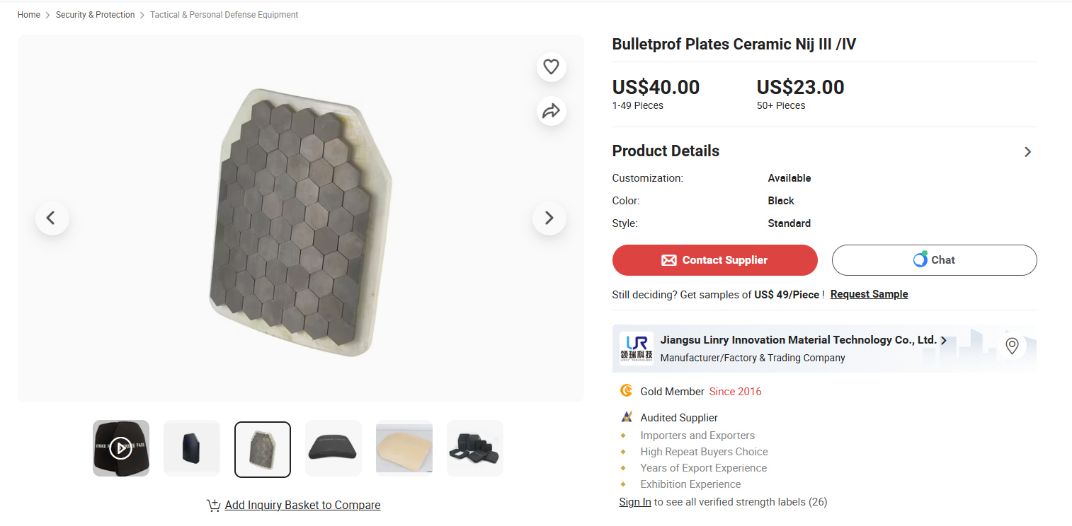
Task: Show the next product image
Action: click(549, 218)
